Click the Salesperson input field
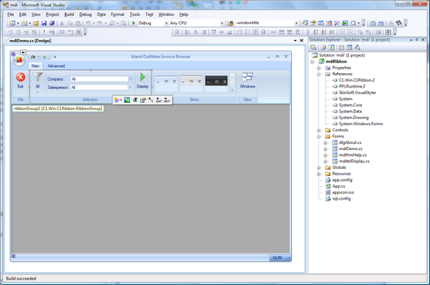The image size is (430, 285). point(100,87)
